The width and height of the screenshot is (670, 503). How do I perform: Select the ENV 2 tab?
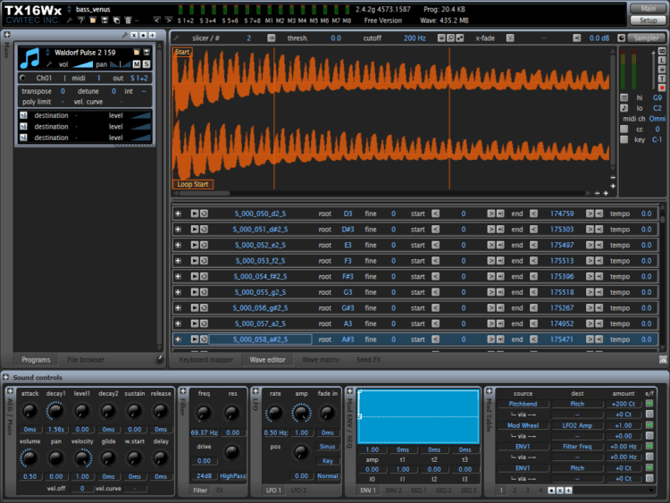tap(394, 490)
